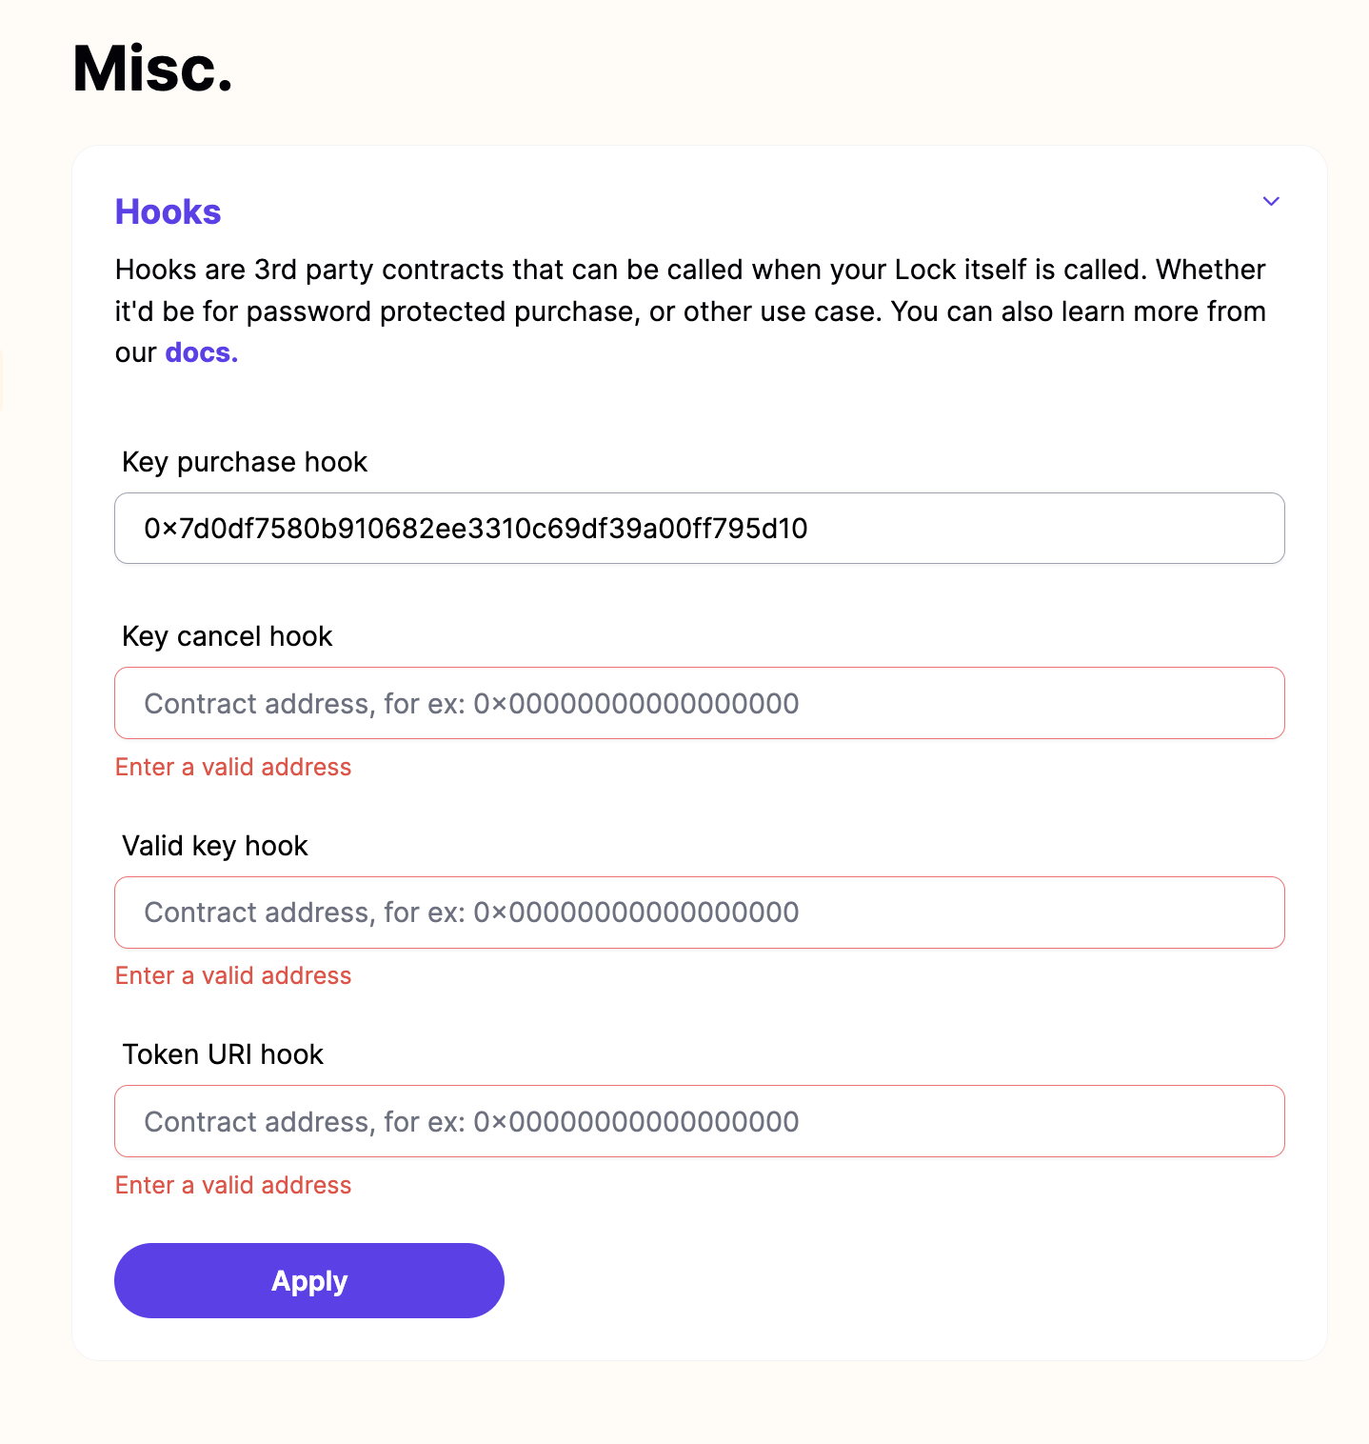Select the Valid key hook input field

[700, 913]
